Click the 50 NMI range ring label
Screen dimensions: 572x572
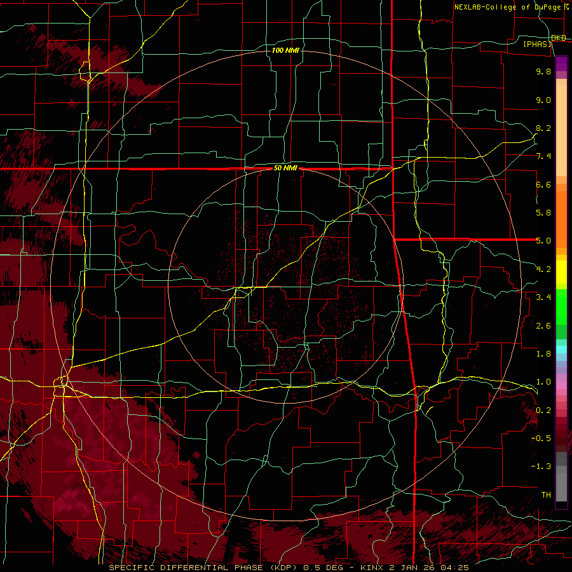pos(285,168)
